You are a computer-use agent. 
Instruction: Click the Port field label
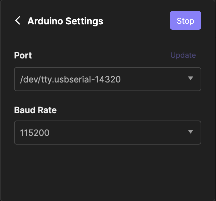coord(23,55)
